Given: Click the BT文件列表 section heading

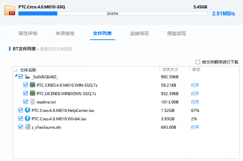Looking at the screenshot, I should click(x=24, y=49).
